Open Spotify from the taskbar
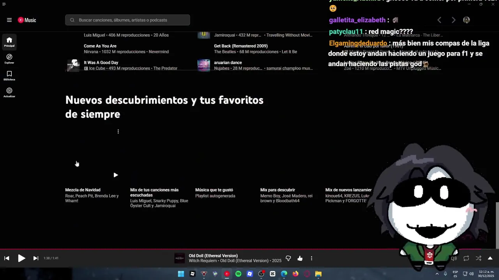 pos(238,274)
